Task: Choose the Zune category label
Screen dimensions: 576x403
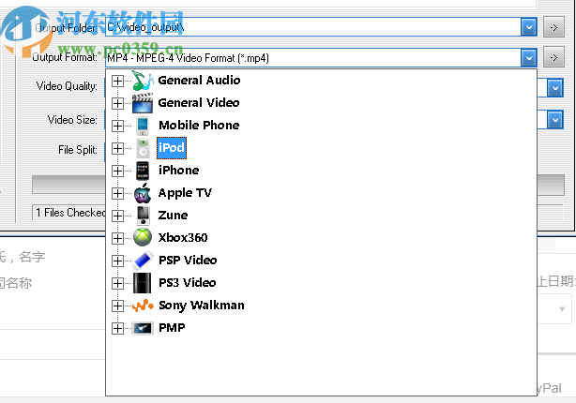Action: pos(173,215)
